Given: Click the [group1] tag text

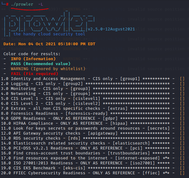Looking at the screenshot, I should 130,79.
